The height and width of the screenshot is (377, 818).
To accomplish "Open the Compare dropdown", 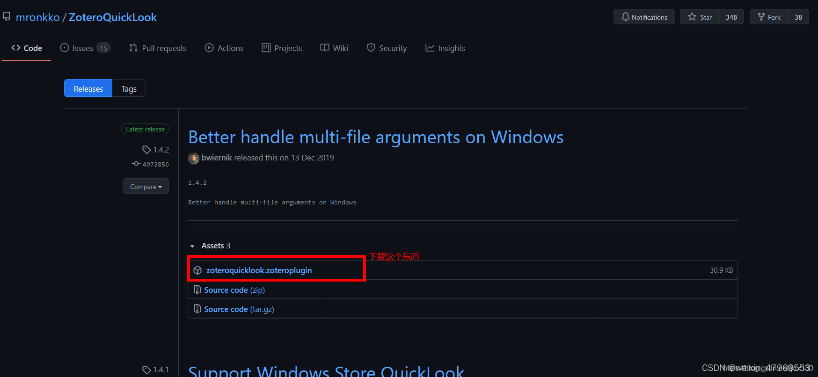I will coord(146,186).
